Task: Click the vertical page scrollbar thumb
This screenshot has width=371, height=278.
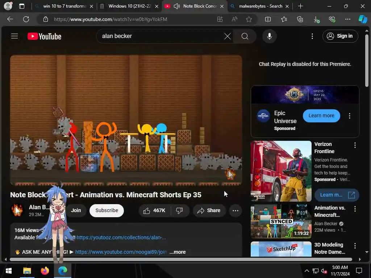Action: (367, 61)
